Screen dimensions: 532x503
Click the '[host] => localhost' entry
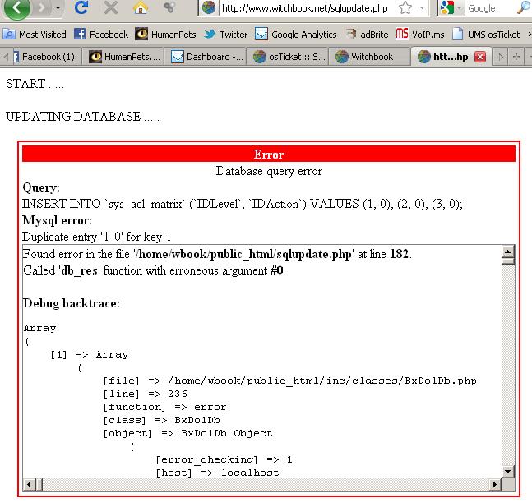(x=217, y=473)
